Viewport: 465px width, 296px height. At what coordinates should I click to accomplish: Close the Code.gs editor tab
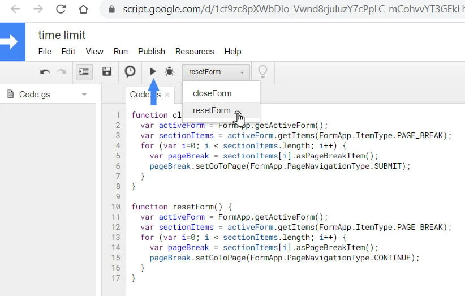click(x=167, y=95)
